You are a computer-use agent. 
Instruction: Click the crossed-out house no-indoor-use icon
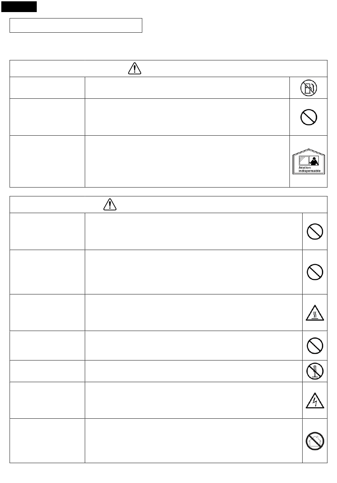pos(315,441)
